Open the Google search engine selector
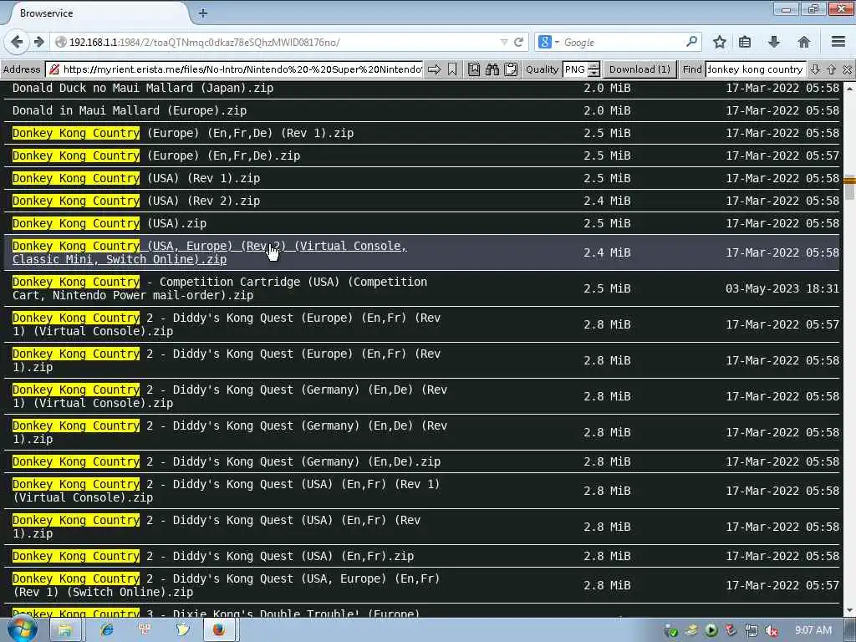The image size is (856, 642). (x=548, y=42)
